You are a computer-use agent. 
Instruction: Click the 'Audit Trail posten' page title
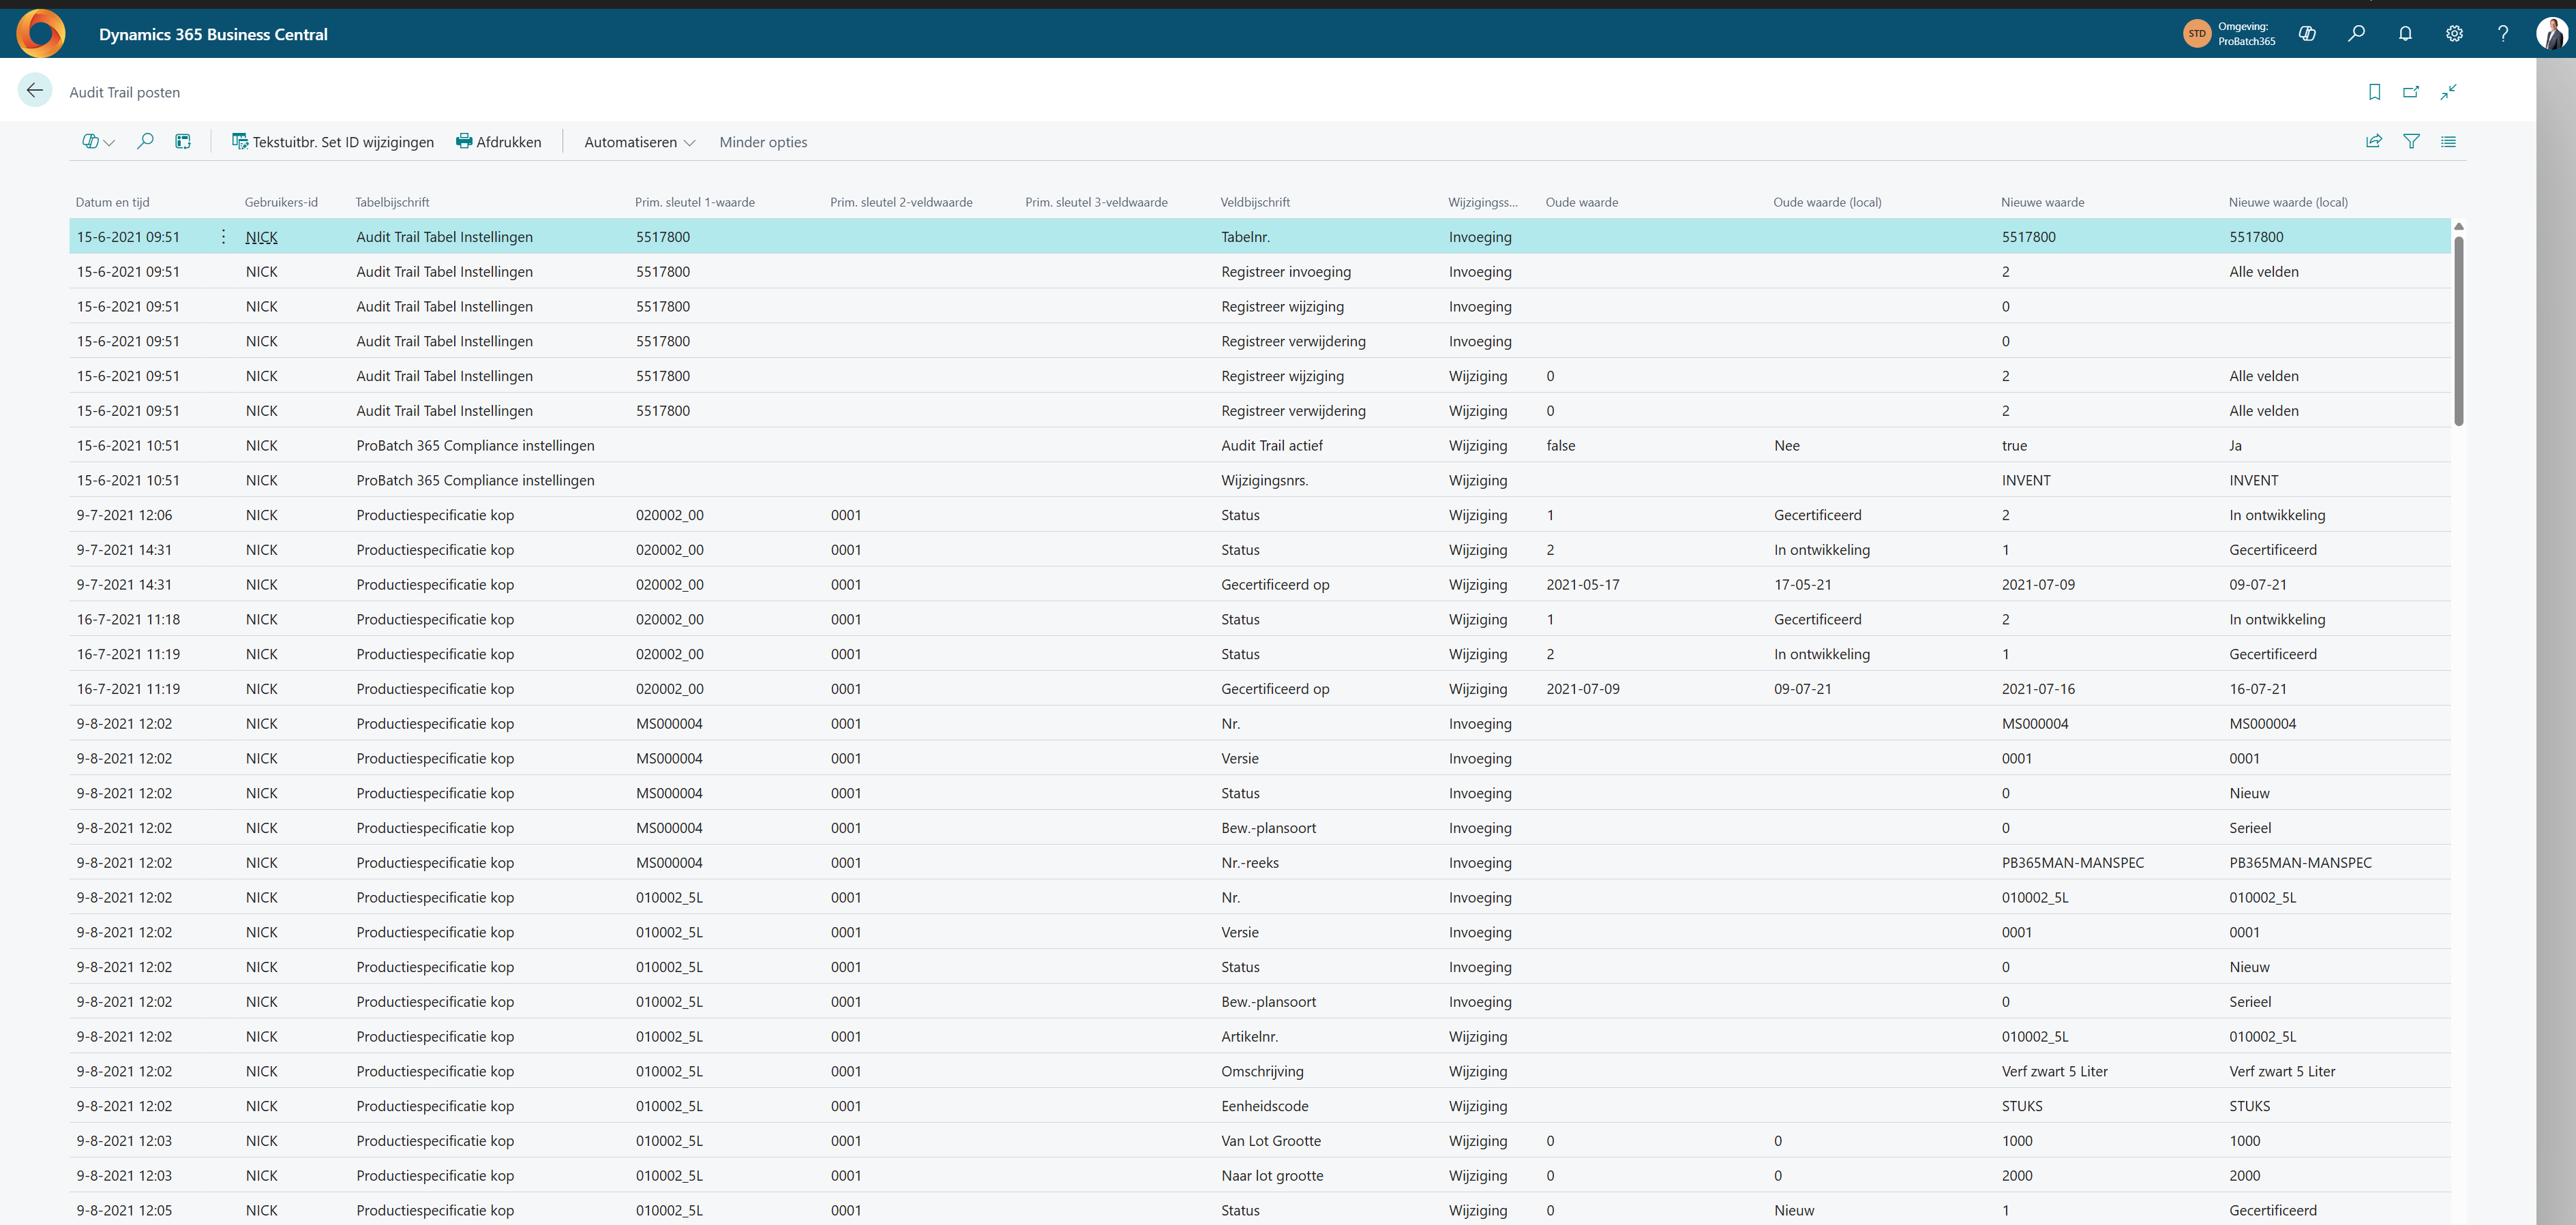[125, 92]
